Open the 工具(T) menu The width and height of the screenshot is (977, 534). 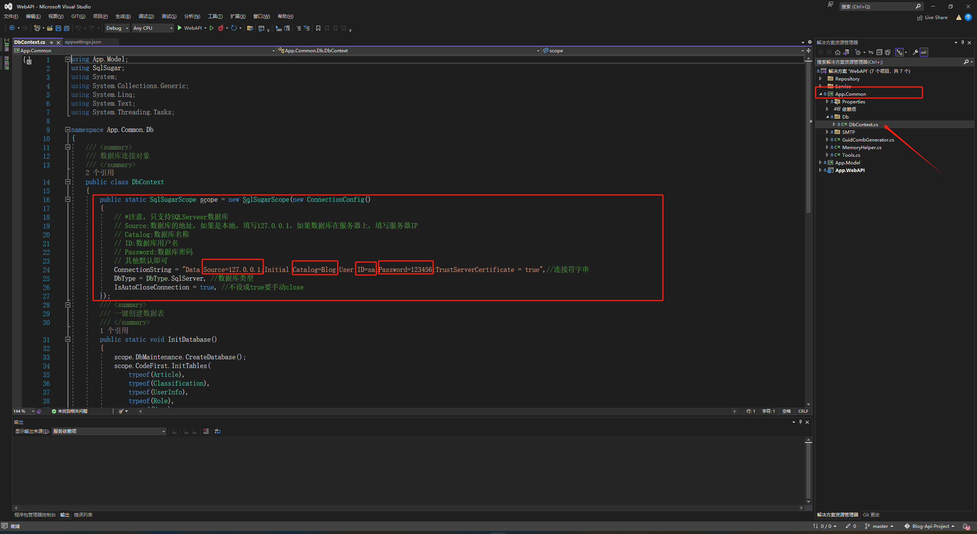pyautogui.click(x=215, y=16)
